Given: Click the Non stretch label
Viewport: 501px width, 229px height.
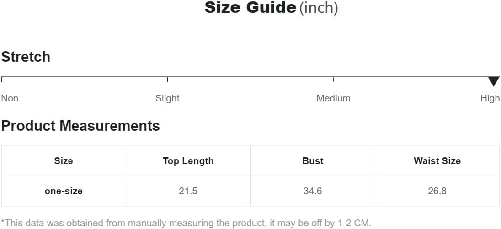Looking at the screenshot, I should tap(10, 98).
